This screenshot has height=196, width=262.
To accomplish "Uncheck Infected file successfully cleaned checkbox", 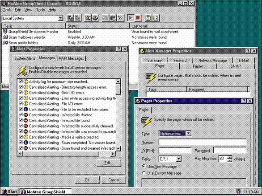I will [21, 126].
